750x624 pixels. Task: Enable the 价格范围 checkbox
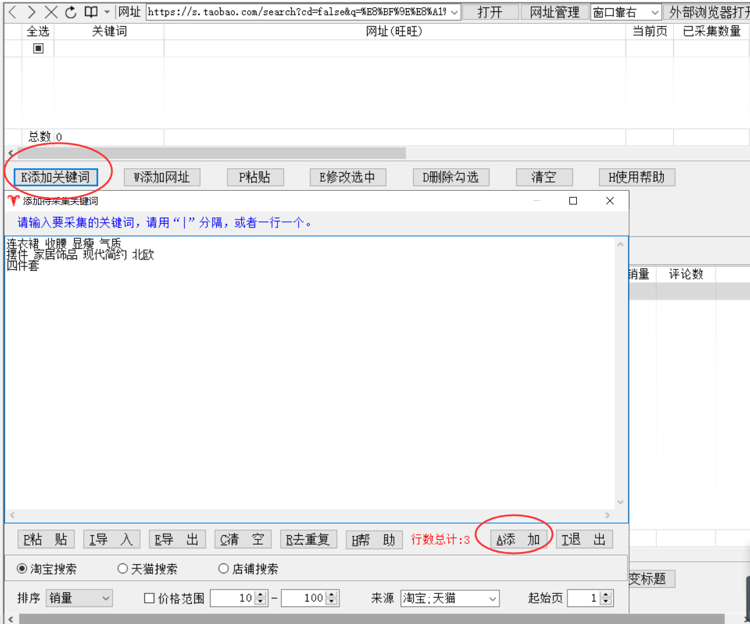point(149,598)
